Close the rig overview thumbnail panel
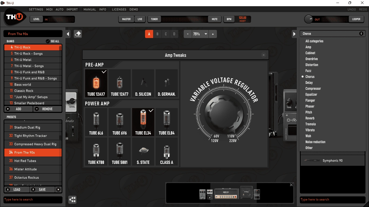369x207 pixels. (x=291, y=185)
